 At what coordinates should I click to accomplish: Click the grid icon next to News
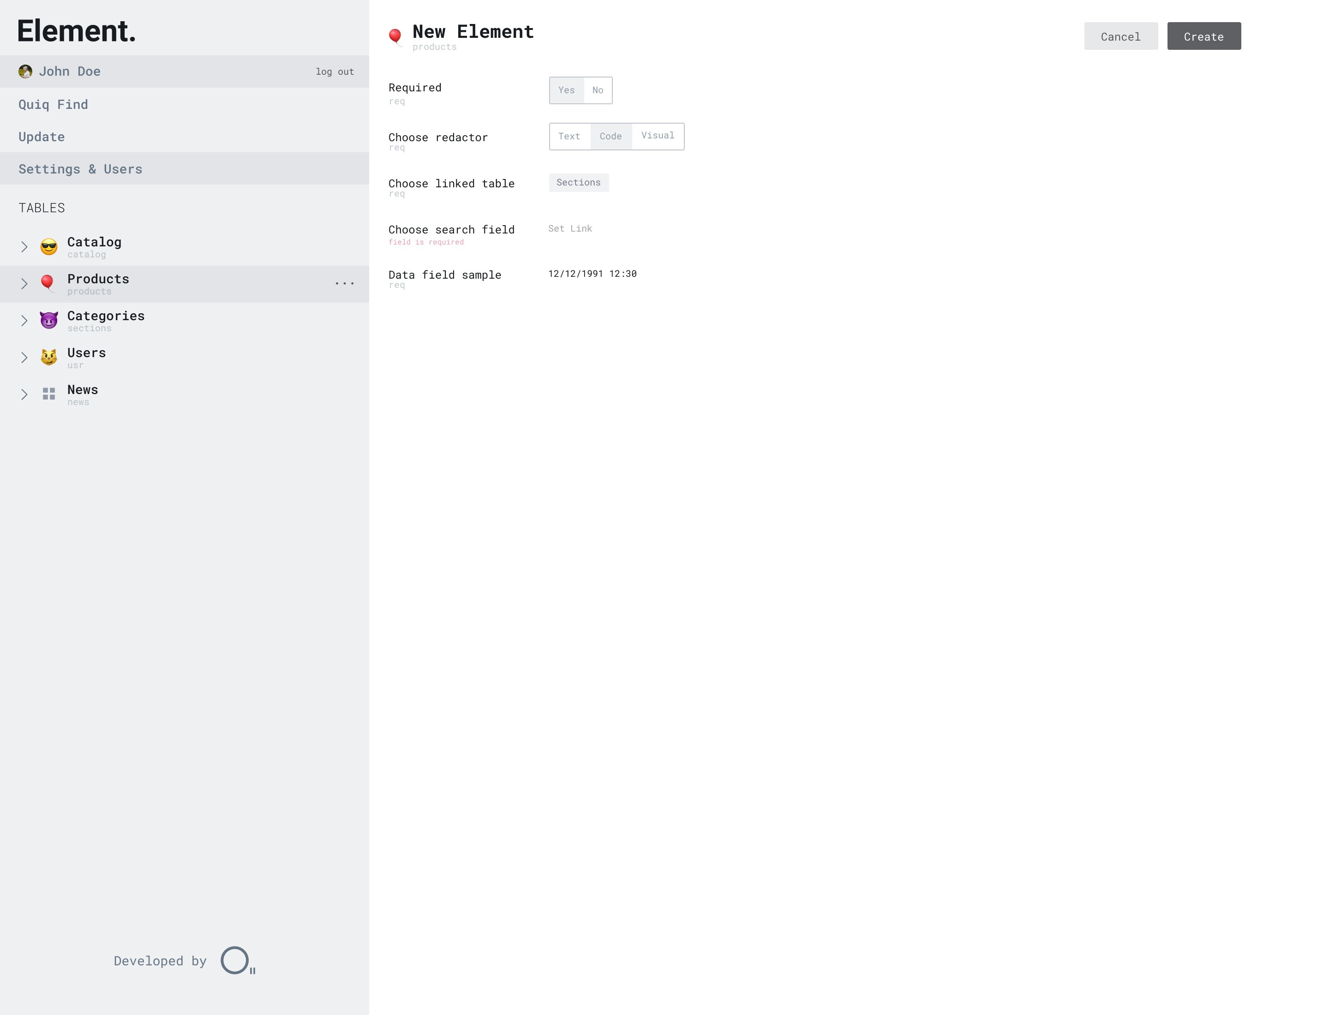(49, 394)
